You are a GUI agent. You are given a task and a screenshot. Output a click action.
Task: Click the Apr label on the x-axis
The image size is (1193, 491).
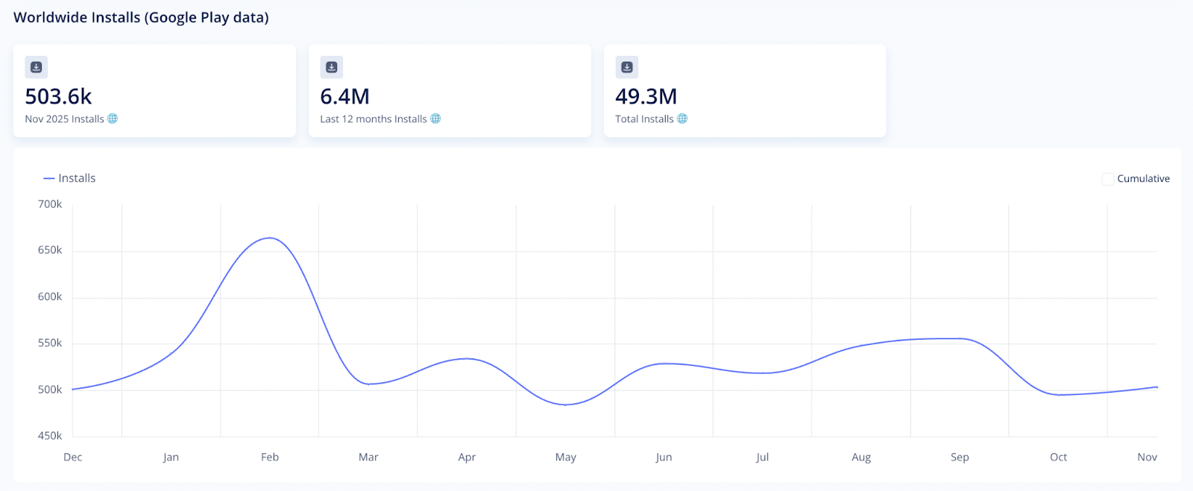coord(467,457)
